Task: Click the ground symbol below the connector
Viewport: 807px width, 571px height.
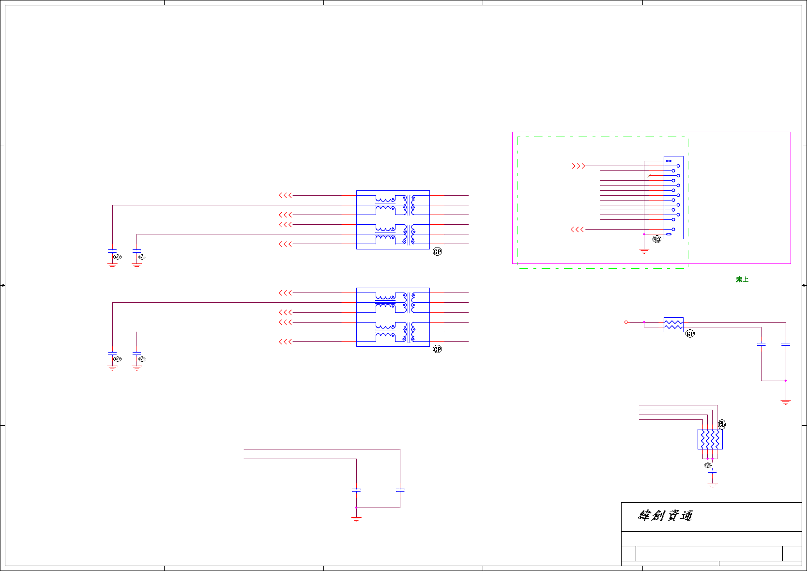Action: [x=644, y=251]
